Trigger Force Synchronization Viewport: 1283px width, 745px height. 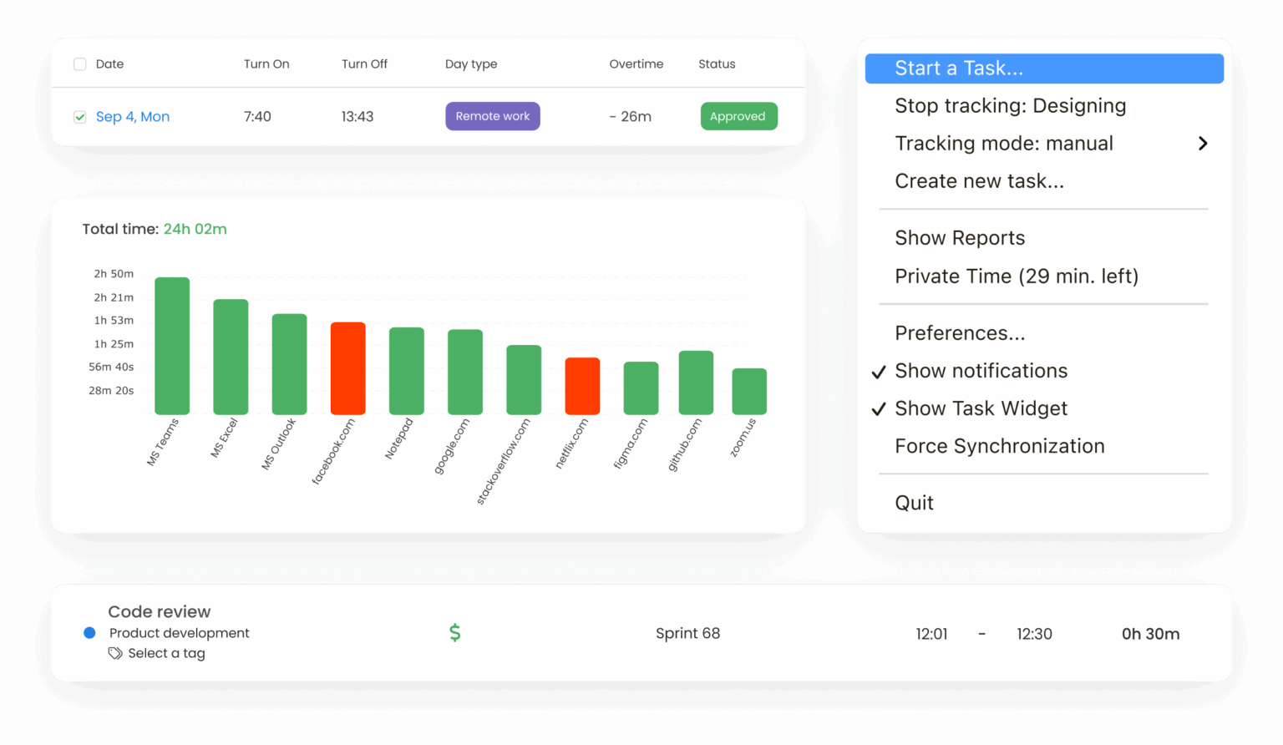pos(999,446)
